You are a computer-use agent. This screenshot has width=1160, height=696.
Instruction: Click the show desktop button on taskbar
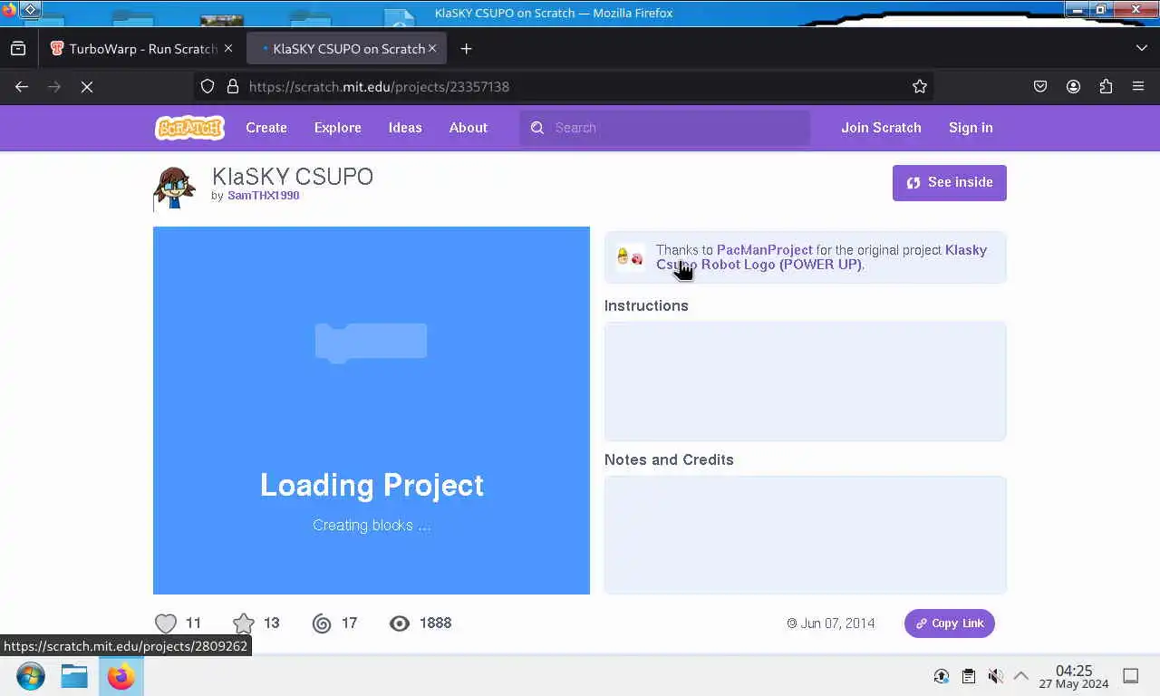pos(1131,676)
